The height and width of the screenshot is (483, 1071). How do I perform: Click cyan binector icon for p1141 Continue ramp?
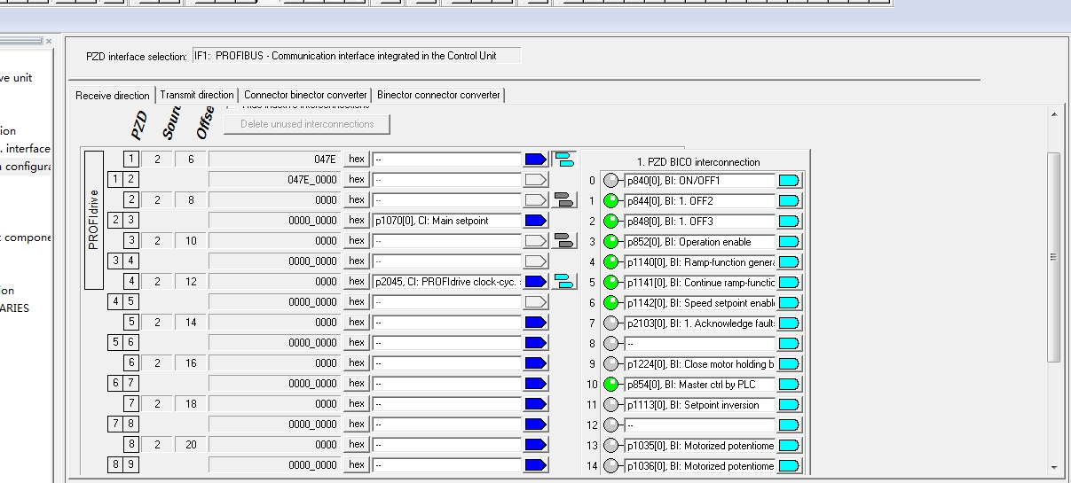[788, 283]
